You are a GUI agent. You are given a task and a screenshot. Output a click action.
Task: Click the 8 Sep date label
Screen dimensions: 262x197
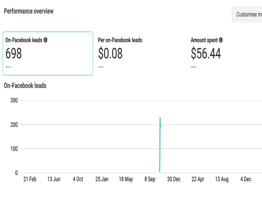pyautogui.click(x=150, y=179)
